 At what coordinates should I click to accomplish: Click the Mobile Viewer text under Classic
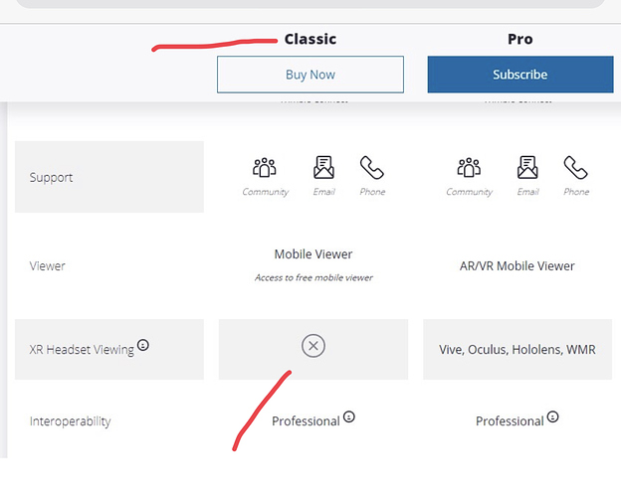(x=312, y=254)
